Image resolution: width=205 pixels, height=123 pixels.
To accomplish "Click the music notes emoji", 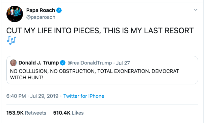I will tap(11, 40).
